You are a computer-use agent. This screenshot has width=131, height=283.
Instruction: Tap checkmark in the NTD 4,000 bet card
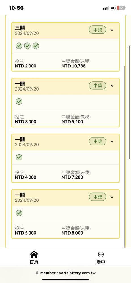tap(19, 157)
